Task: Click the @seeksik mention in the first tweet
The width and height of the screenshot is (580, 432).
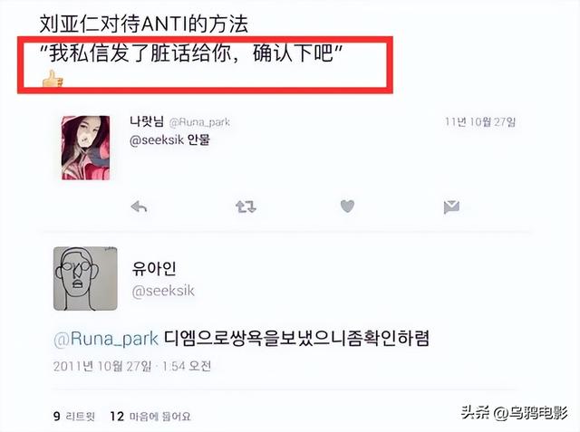Action: 157,140
